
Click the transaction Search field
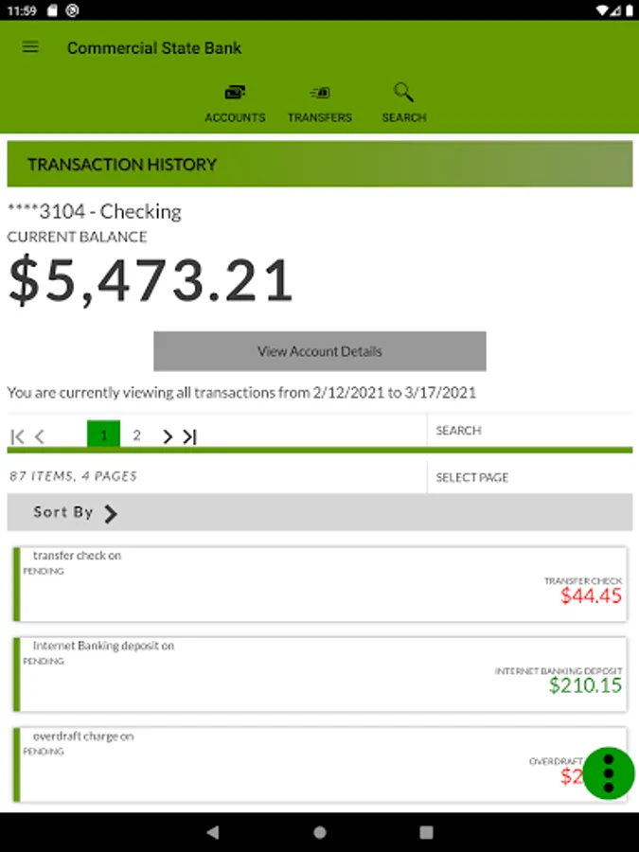coord(528,431)
